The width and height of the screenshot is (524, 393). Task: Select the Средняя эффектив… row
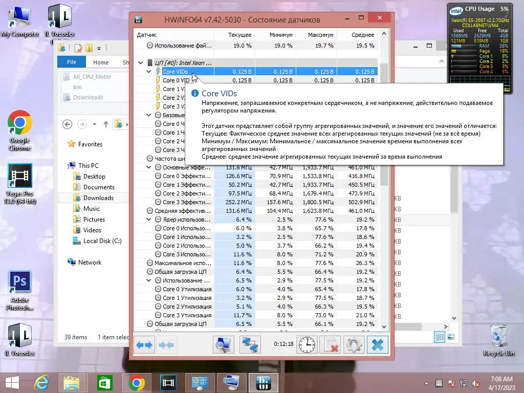256,211
